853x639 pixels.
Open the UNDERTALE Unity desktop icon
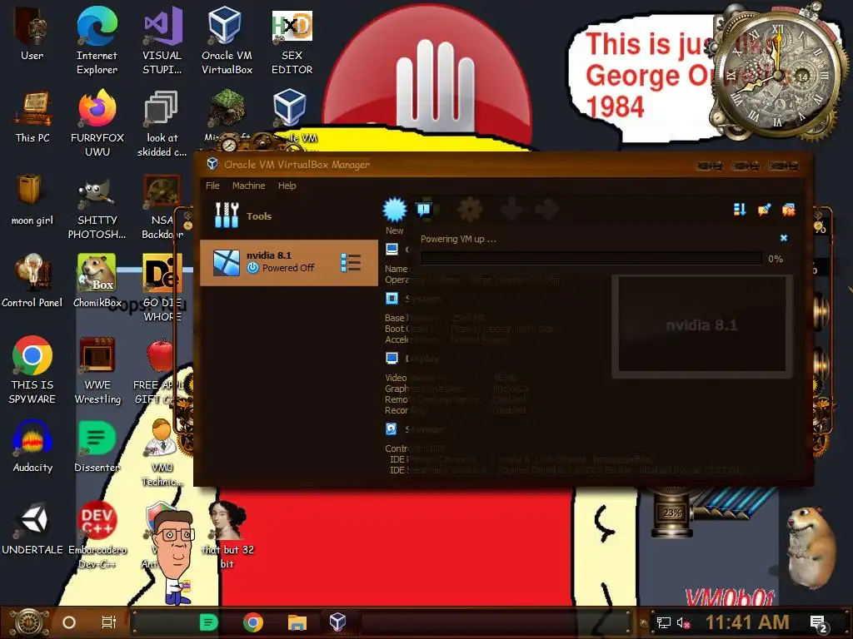click(32, 528)
